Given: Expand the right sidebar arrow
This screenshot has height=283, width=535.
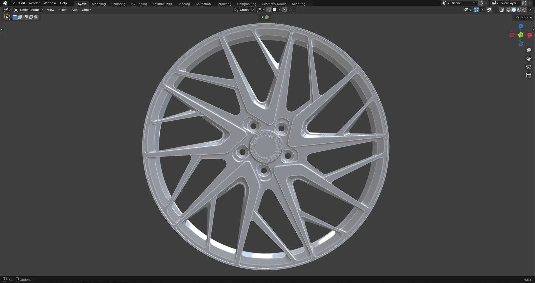Looking at the screenshot, I should [534, 30].
